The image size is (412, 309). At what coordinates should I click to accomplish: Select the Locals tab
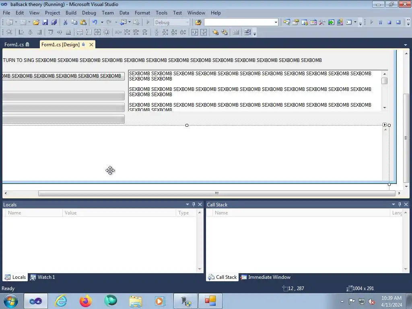pyautogui.click(x=15, y=277)
